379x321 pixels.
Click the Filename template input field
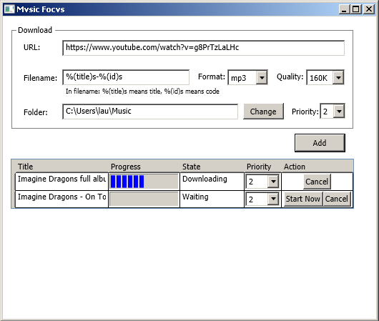pos(126,77)
